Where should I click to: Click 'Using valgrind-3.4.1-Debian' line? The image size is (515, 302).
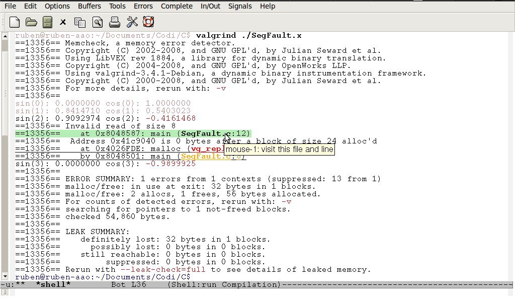click(221, 73)
